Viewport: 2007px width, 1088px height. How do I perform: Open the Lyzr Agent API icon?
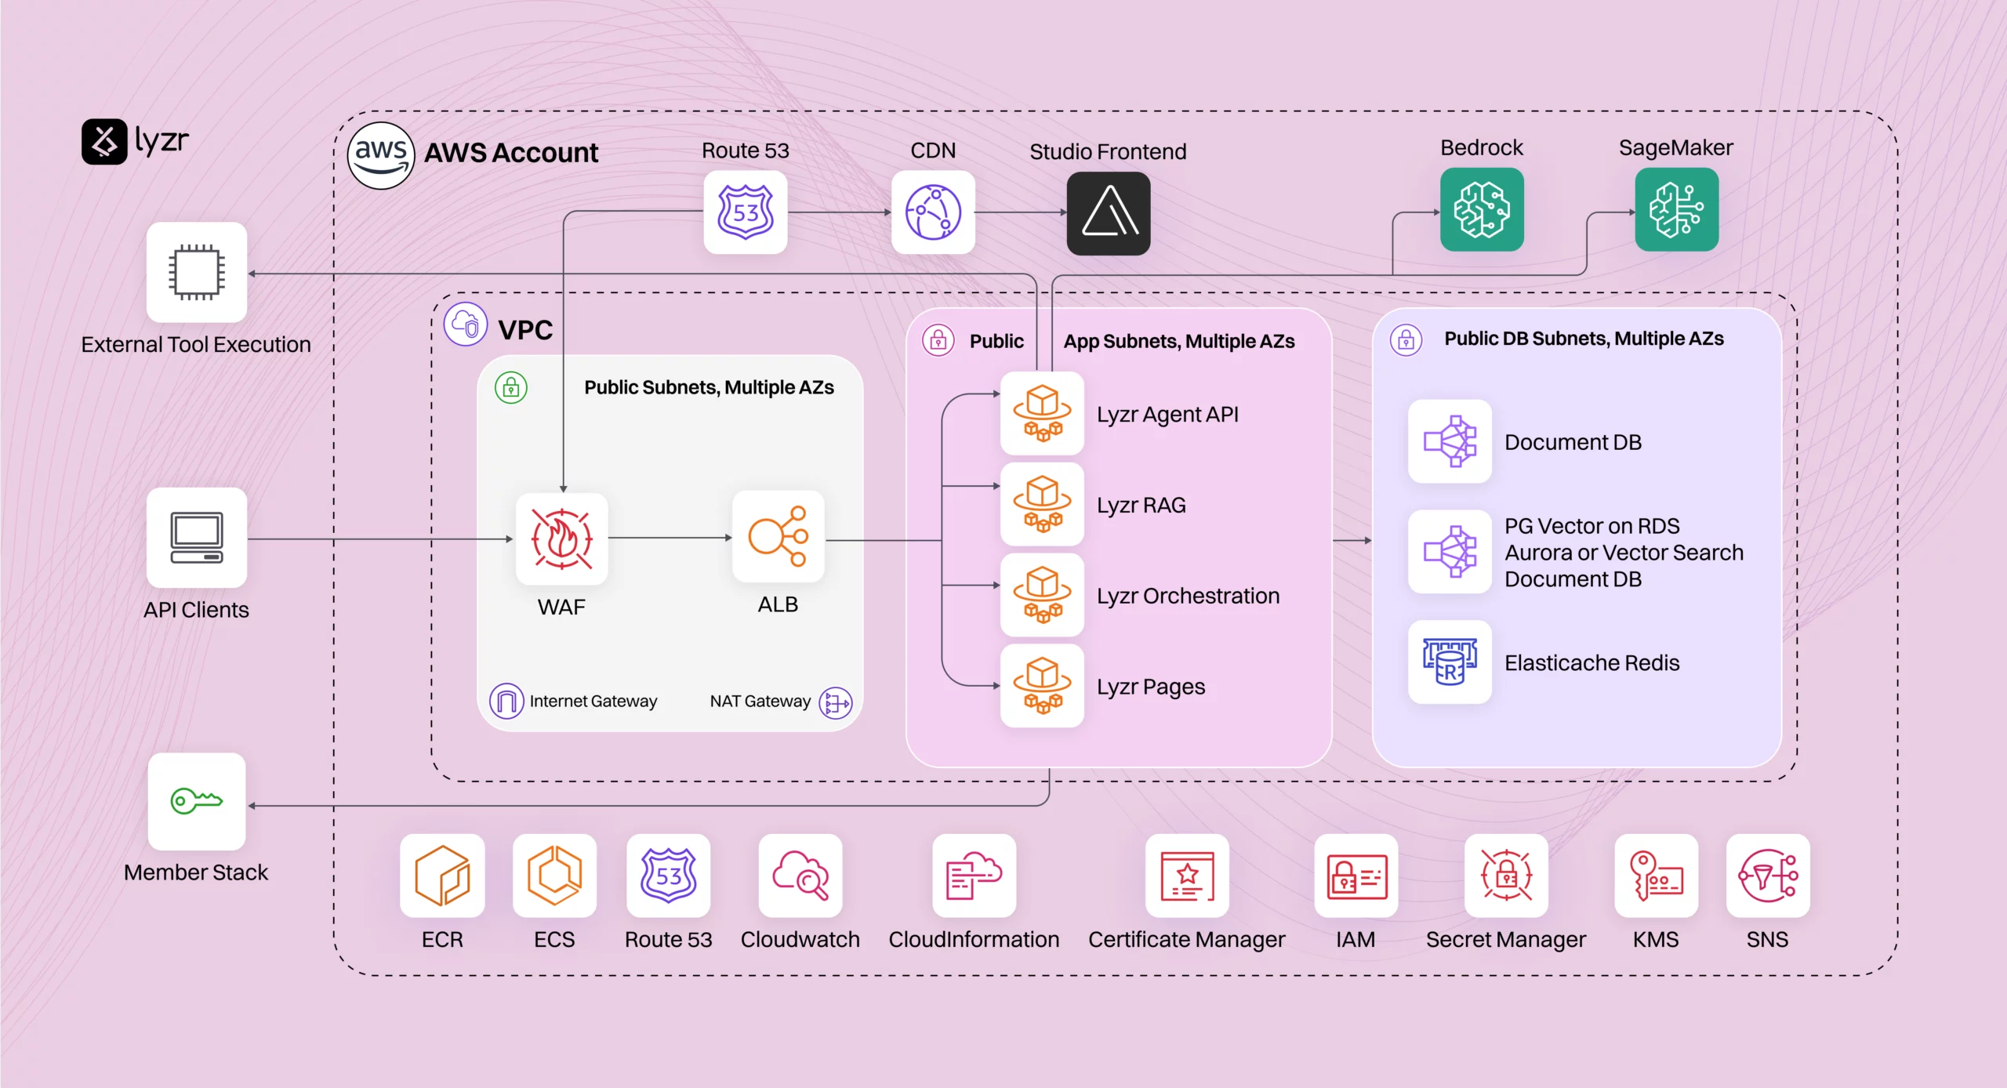[1043, 414]
